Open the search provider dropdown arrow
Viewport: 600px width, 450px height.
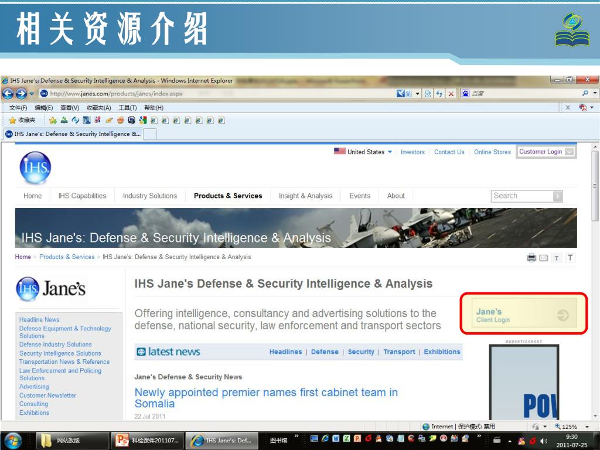(x=595, y=93)
